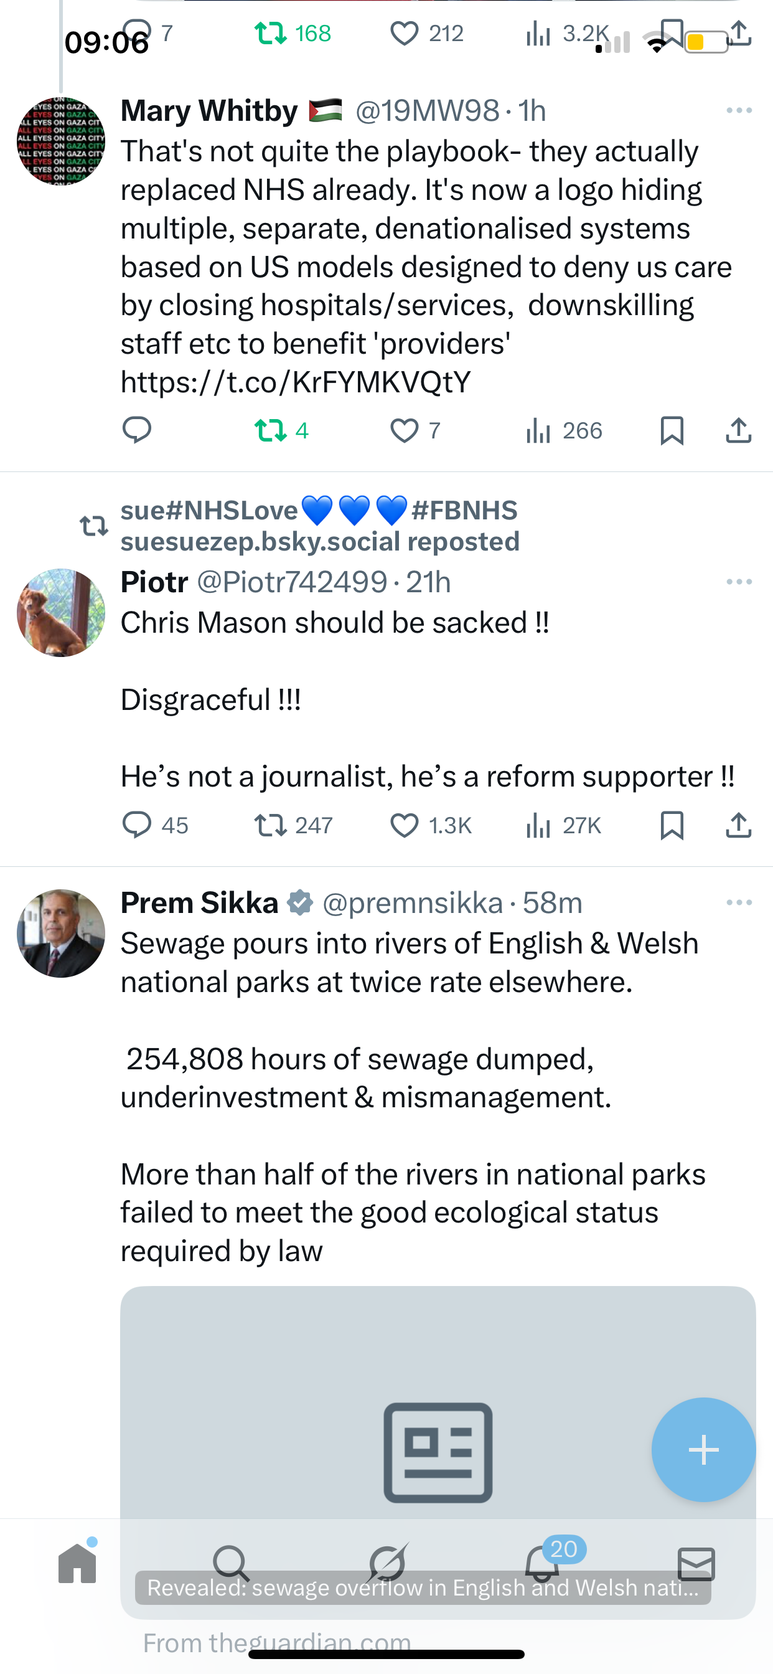Screen dimensions: 773x1674
Task: Open the t.co/KrFYMKVQtY link
Action: 296,382
